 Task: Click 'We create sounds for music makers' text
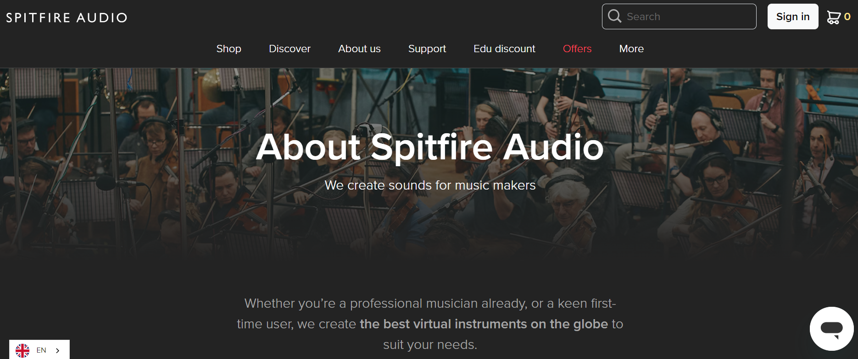point(430,185)
